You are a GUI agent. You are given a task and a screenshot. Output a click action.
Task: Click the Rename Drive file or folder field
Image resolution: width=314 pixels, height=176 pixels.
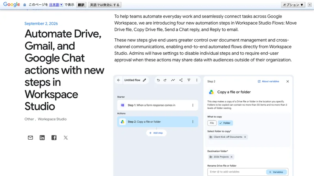[248, 172]
